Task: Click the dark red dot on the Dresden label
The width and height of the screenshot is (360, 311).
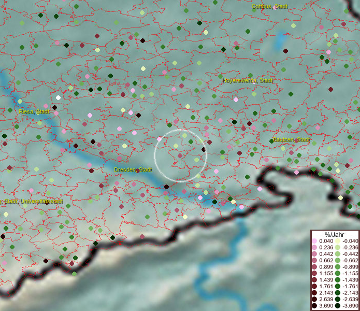Action: tap(137, 171)
